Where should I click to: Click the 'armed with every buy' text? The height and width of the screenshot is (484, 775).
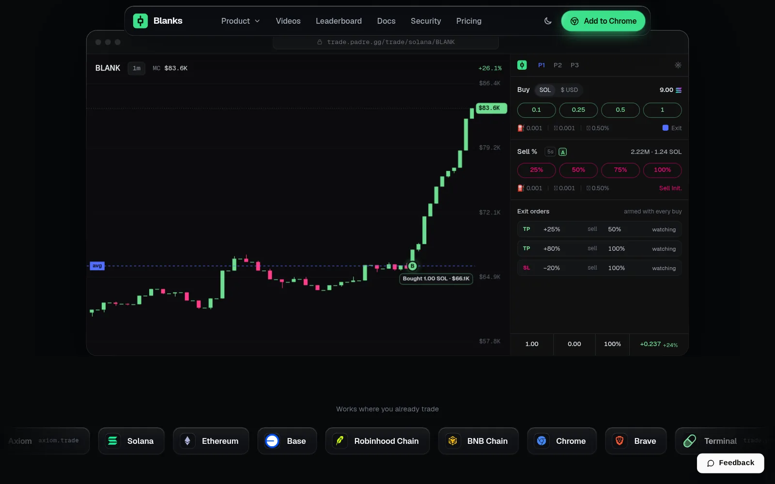(652, 212)
